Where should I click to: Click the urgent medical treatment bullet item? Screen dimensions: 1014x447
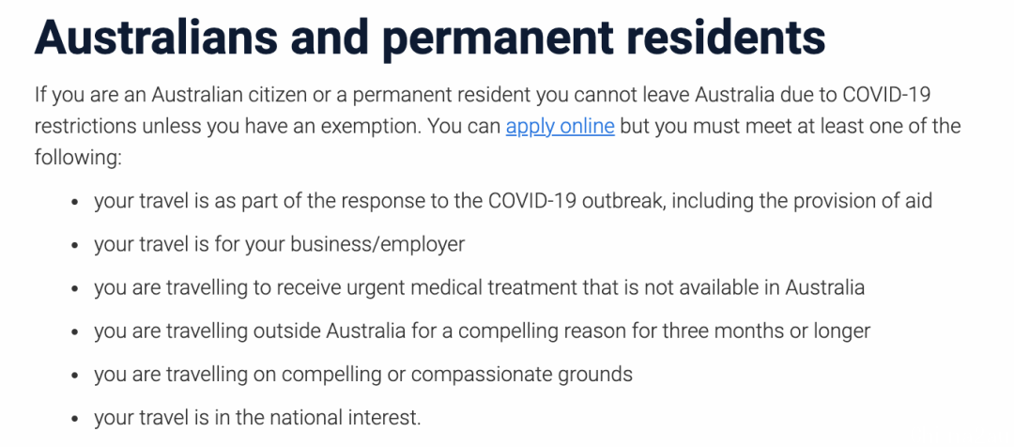[x=479, y=287]
